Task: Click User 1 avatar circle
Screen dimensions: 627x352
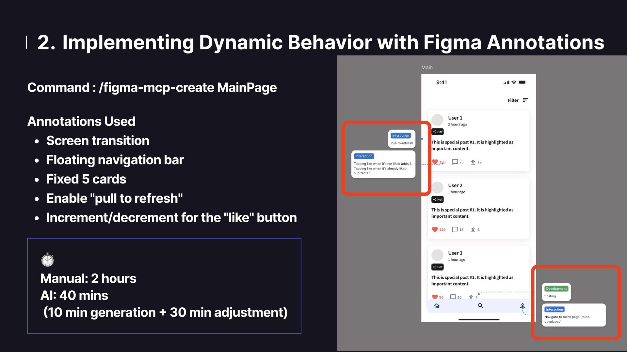Action: pyautogui.click(x=437, y=120)
